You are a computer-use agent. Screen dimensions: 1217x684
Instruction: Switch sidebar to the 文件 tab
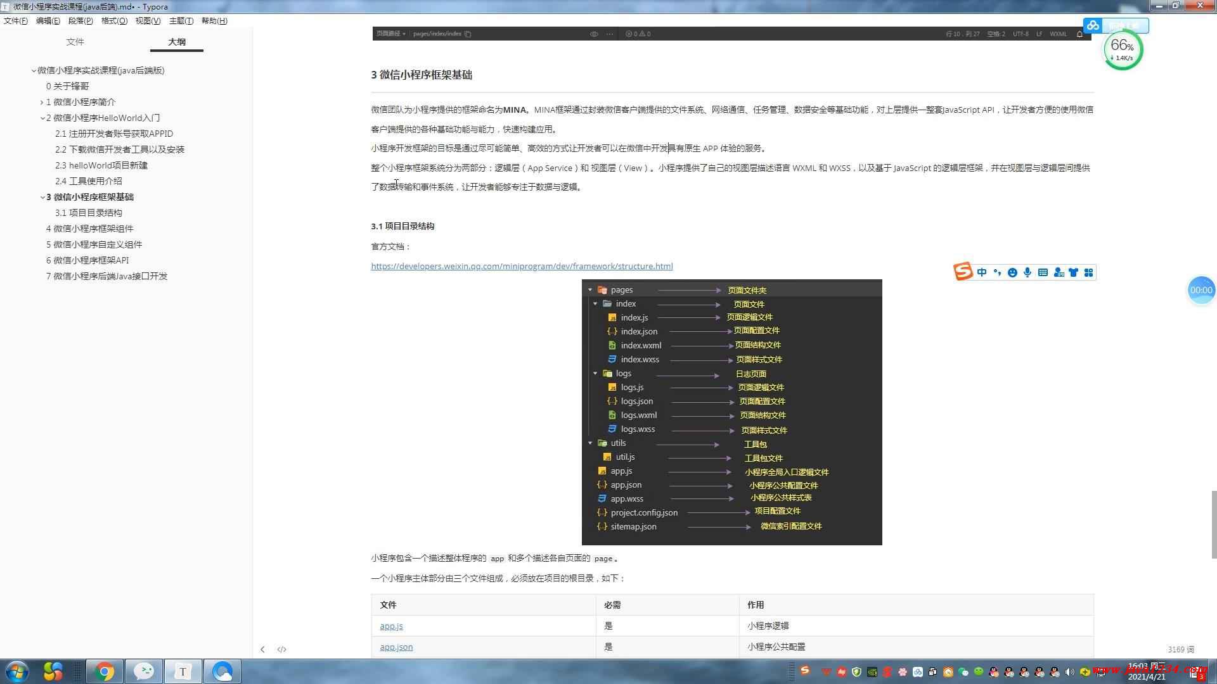point(75,42)
